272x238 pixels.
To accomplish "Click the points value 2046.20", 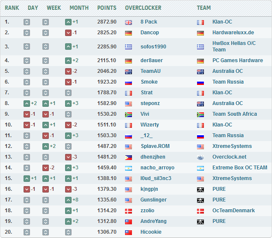I will tap(107, 71).
